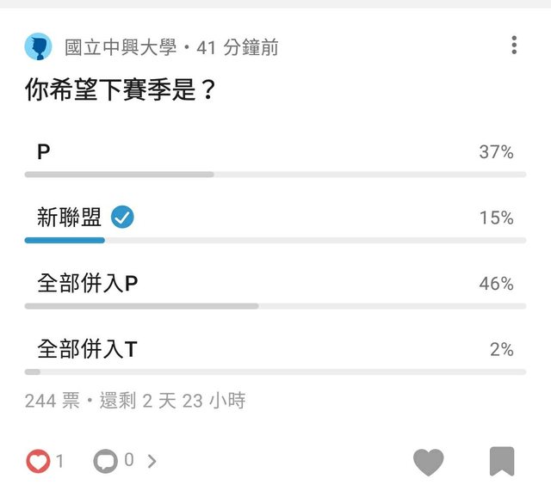Expand comments with the right chevron arrow
551x497 pixels.
(x=152, y=462)
